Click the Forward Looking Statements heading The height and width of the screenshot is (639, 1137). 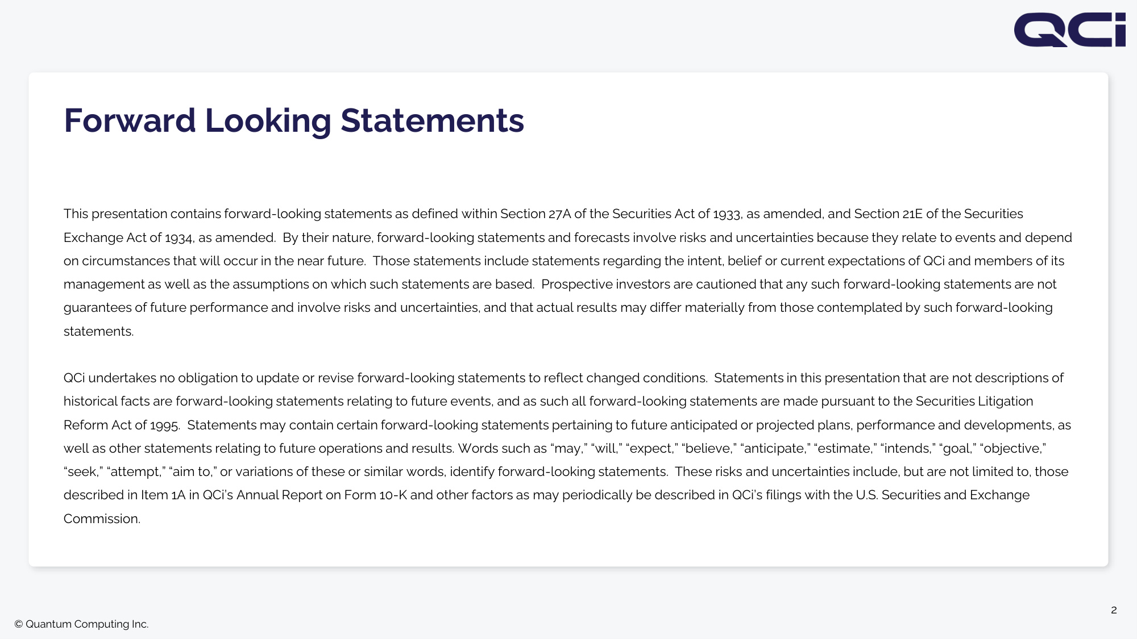294,120
